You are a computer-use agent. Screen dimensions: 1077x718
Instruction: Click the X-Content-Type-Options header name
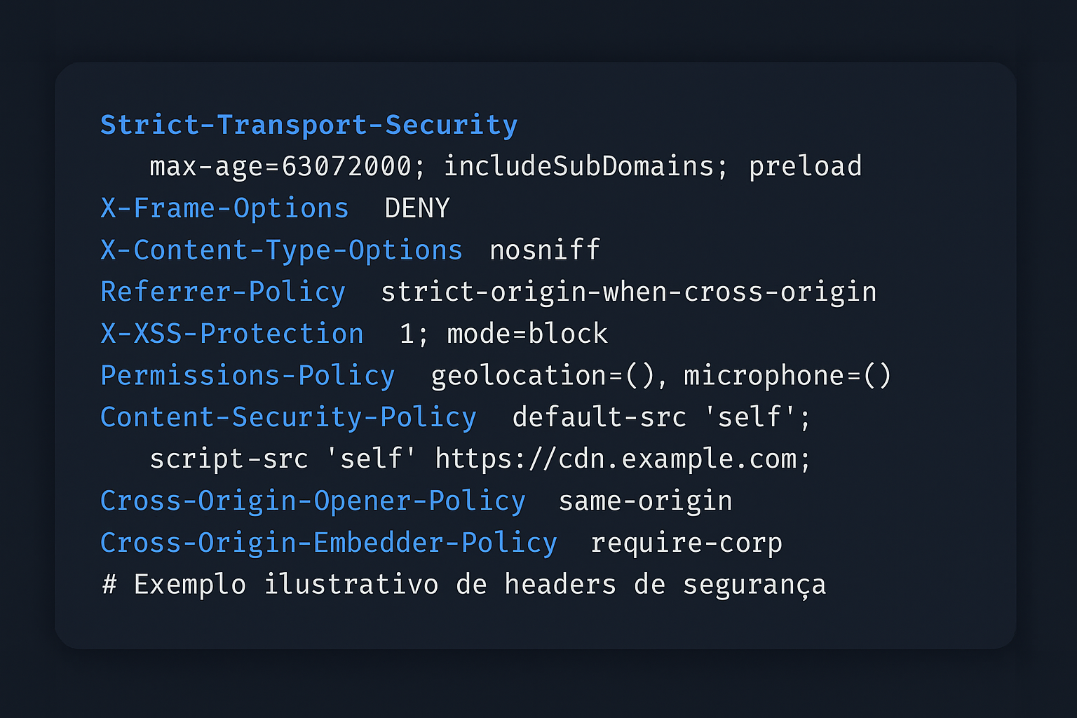281,250
